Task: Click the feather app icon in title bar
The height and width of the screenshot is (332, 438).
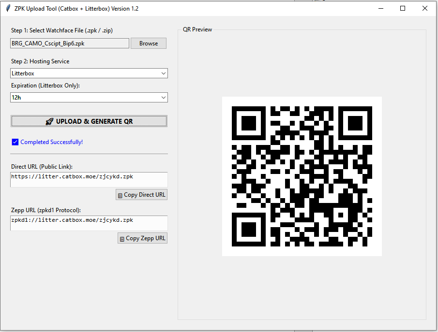Action: coord(8,8)
